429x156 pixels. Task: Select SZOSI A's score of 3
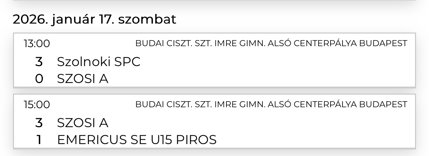coord(39,122)
